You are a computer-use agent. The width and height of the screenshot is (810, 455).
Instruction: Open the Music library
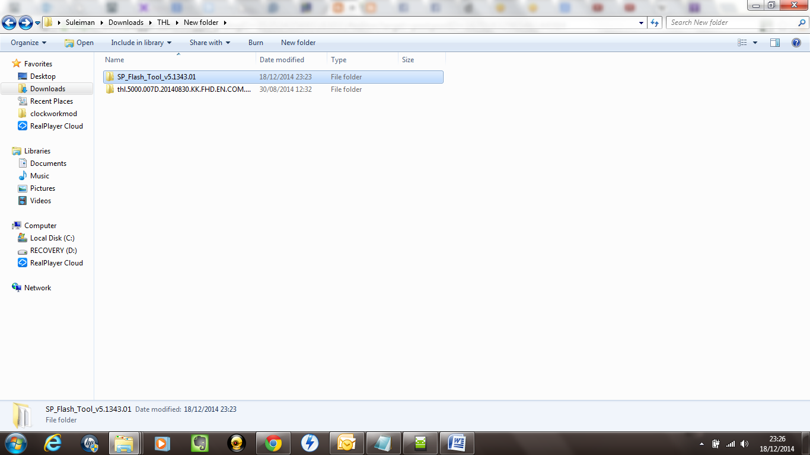[40, 176]
